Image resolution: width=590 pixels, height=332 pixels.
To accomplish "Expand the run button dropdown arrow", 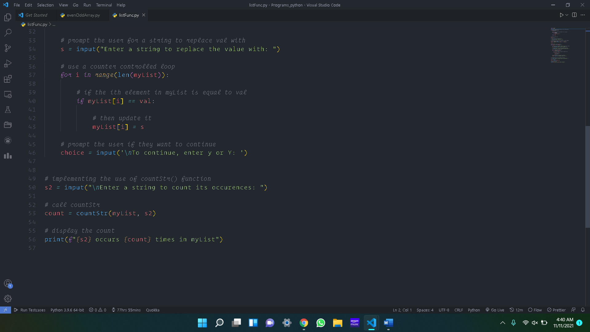I will click(x=567, y=15).
